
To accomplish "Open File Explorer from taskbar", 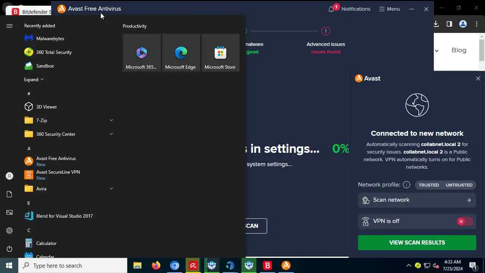I will pyautogui.click(x=138, y=265).
